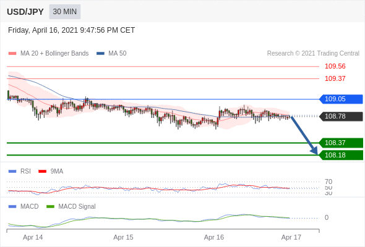365x247 pixels.
Task: Click the 30 MIN timeframe button
Action: [65, 12]
